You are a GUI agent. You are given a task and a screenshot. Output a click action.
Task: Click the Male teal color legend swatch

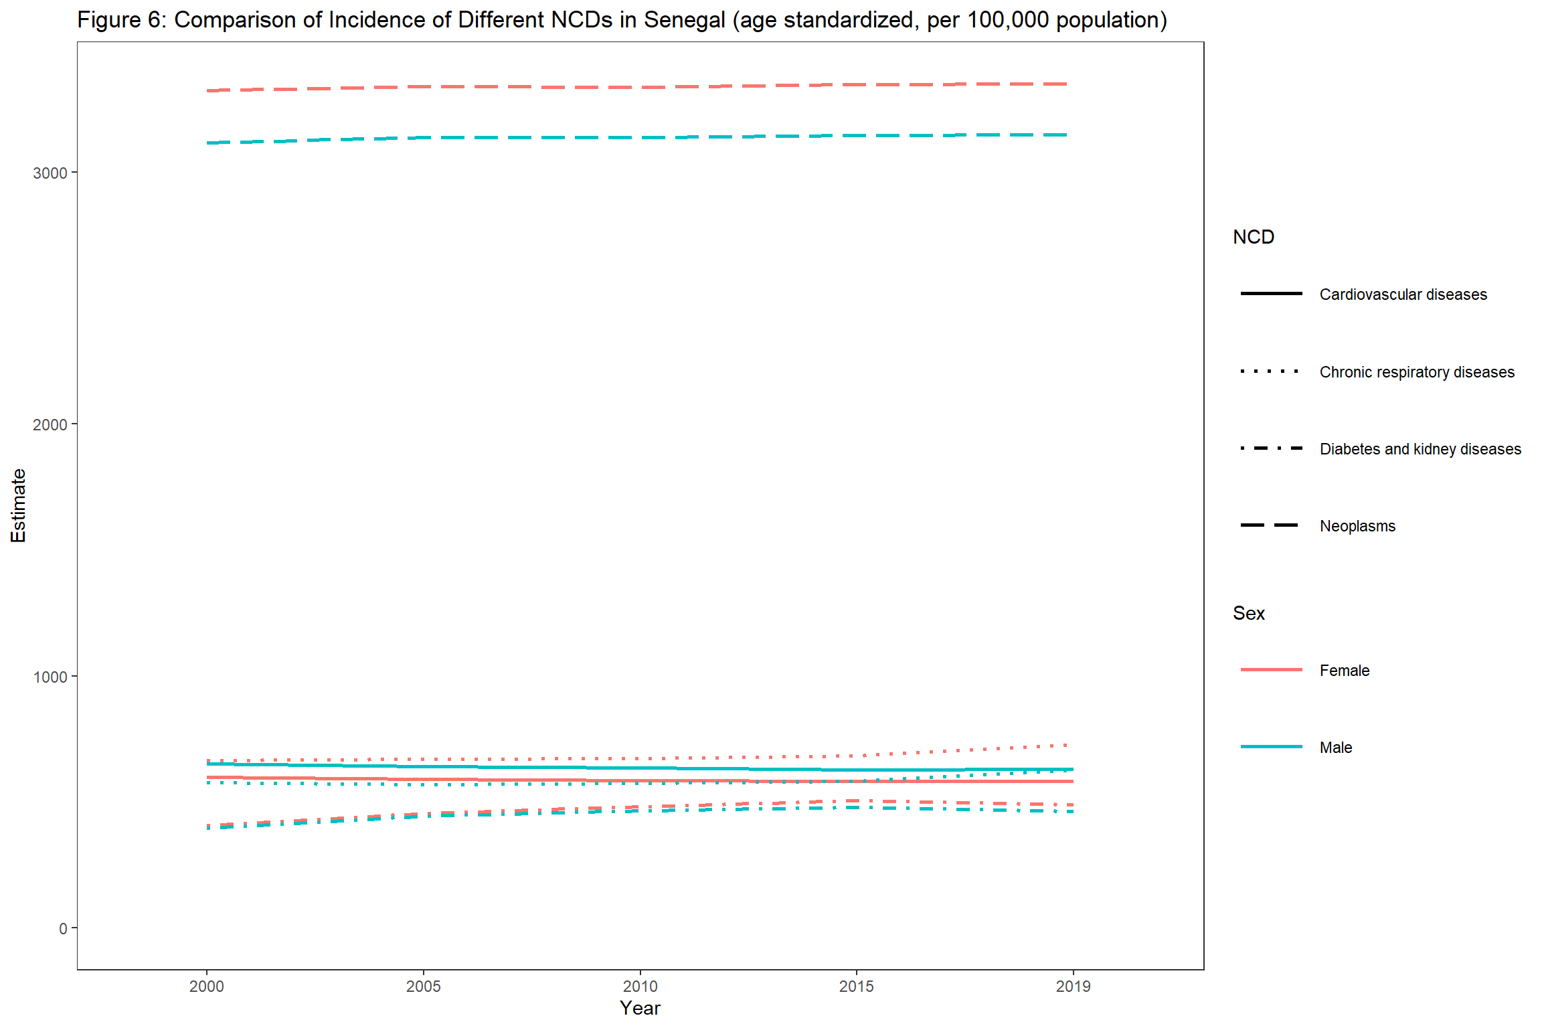tap(1270, 747)
